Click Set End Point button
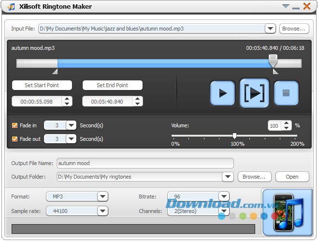Viewport: 318px width, 243px height. [112, 85]
